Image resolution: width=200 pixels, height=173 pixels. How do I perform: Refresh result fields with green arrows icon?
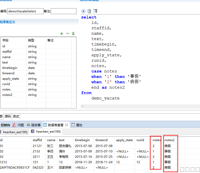(73, 33)
